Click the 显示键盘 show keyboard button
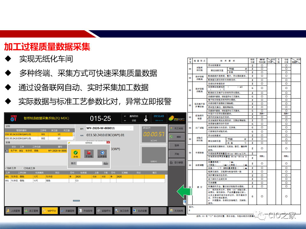Screen dimensions: 306x229 pyautogui.click(x=177, y=163)
